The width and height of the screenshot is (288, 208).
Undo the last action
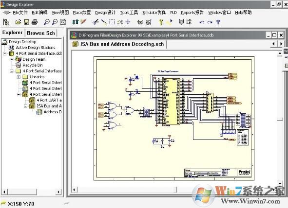coord(202,22)
